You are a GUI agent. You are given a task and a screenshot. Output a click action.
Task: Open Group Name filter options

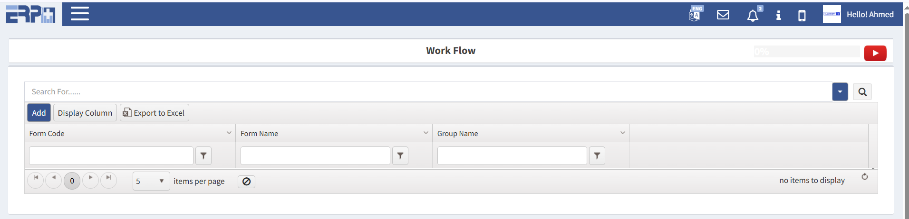(597, 155)
